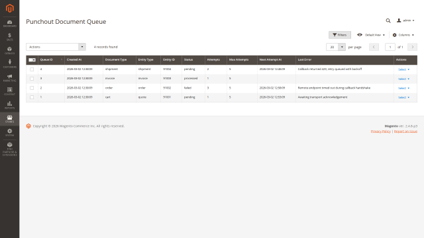424x238 pixels.
Task: Sort by Next Attempt At column header
Action: (x=276, y=59)
